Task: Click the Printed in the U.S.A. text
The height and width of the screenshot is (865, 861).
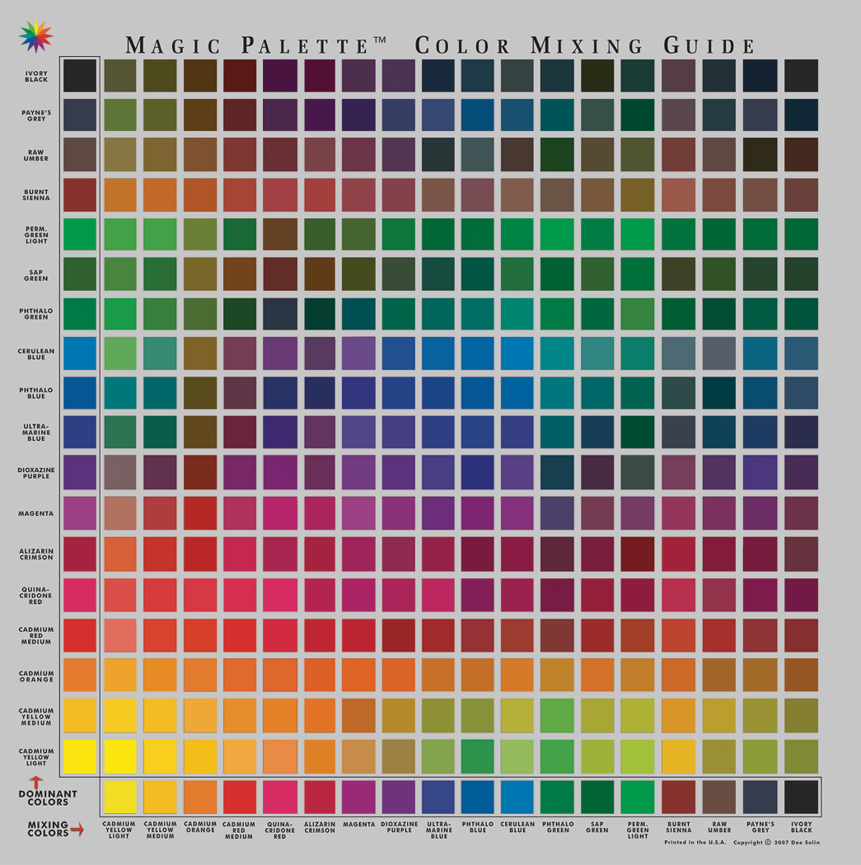Action: point(696,843)
